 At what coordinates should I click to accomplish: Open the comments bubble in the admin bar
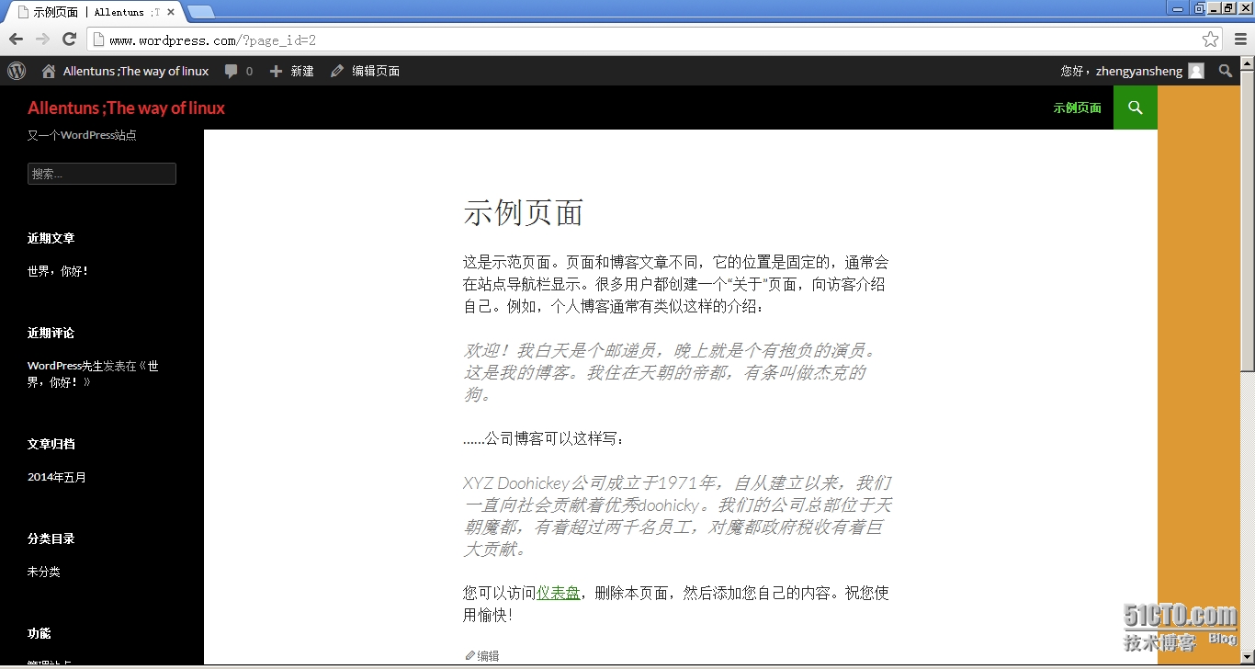pos(231,71)
